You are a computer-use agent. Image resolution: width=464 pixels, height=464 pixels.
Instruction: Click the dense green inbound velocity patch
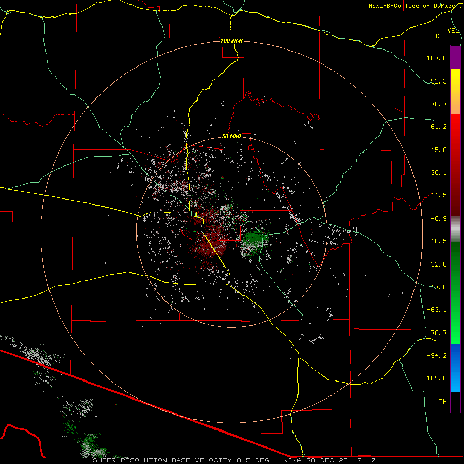[x=253, y=239]
